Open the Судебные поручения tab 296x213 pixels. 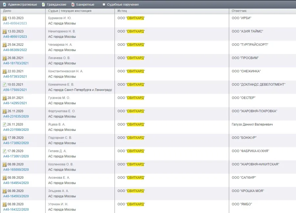click(x=121, y=4)
